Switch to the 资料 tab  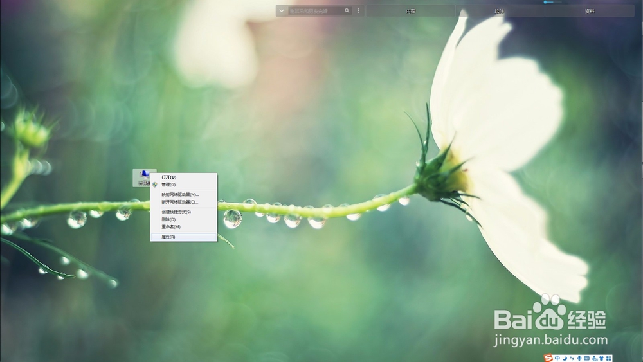pyautogui.click(x=590, y=11)
